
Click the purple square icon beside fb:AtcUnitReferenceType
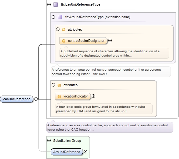60,17
